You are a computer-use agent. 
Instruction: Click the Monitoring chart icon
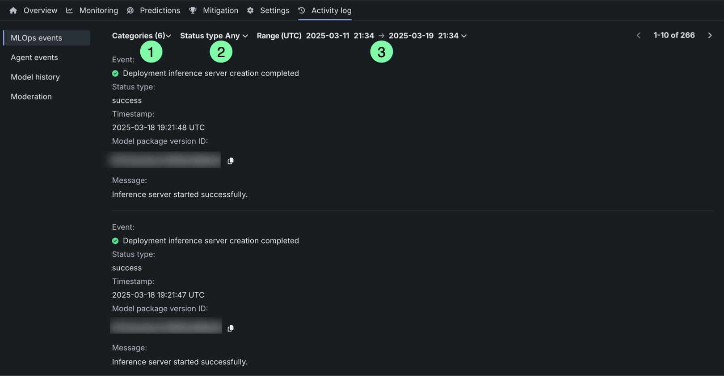tap(69, 10)
